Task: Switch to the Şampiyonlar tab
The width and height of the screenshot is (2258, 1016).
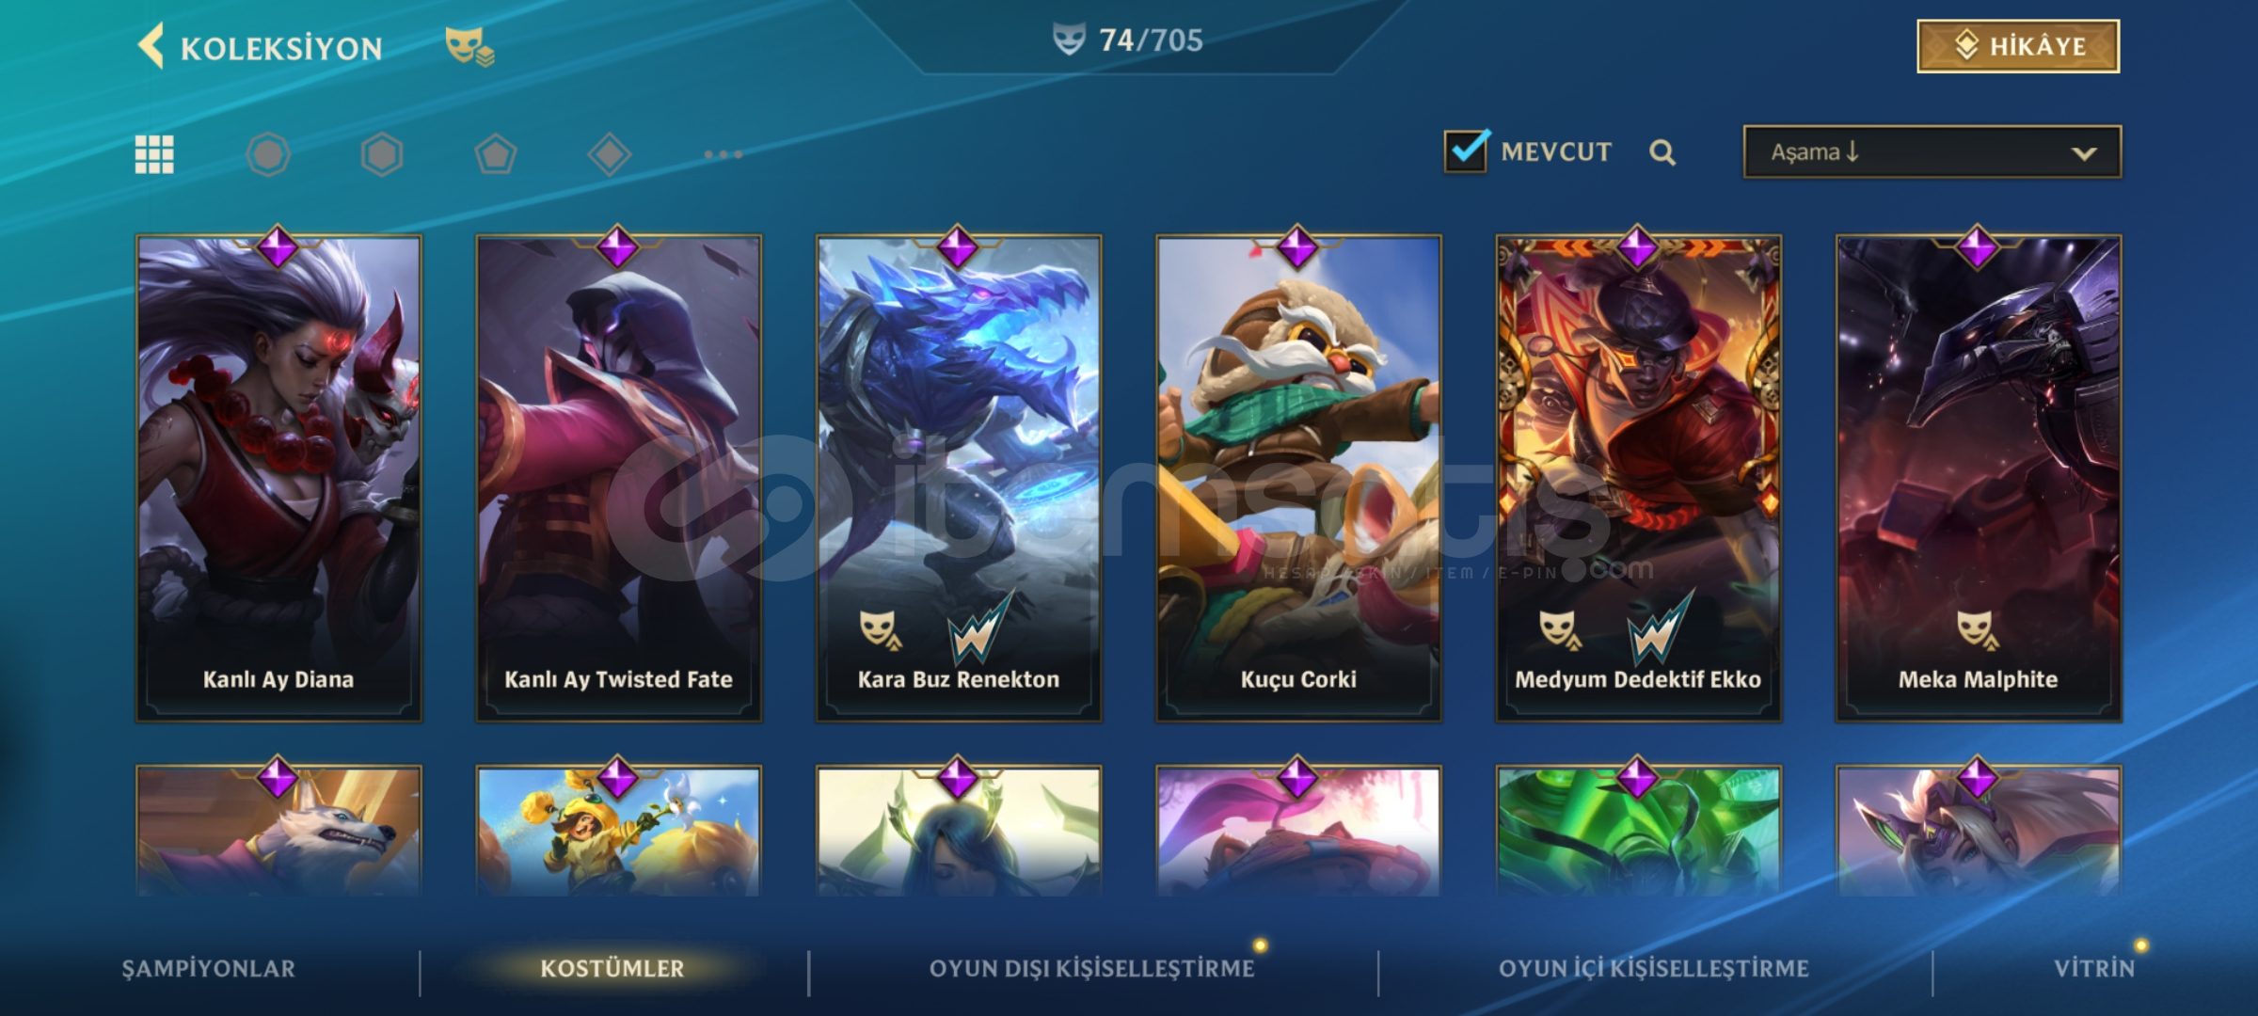Action: [x=209, y=969]
